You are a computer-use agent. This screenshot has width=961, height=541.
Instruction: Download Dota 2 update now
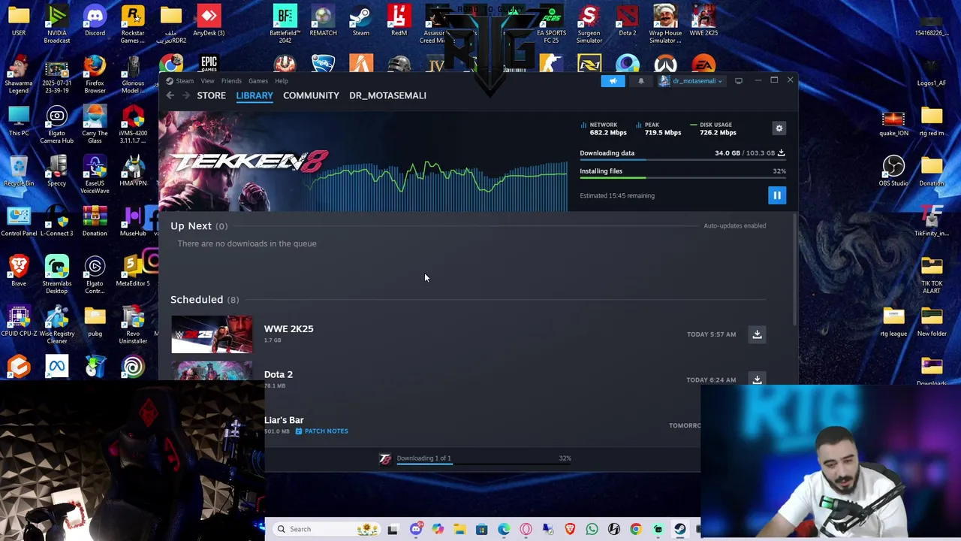coord(757,379)
